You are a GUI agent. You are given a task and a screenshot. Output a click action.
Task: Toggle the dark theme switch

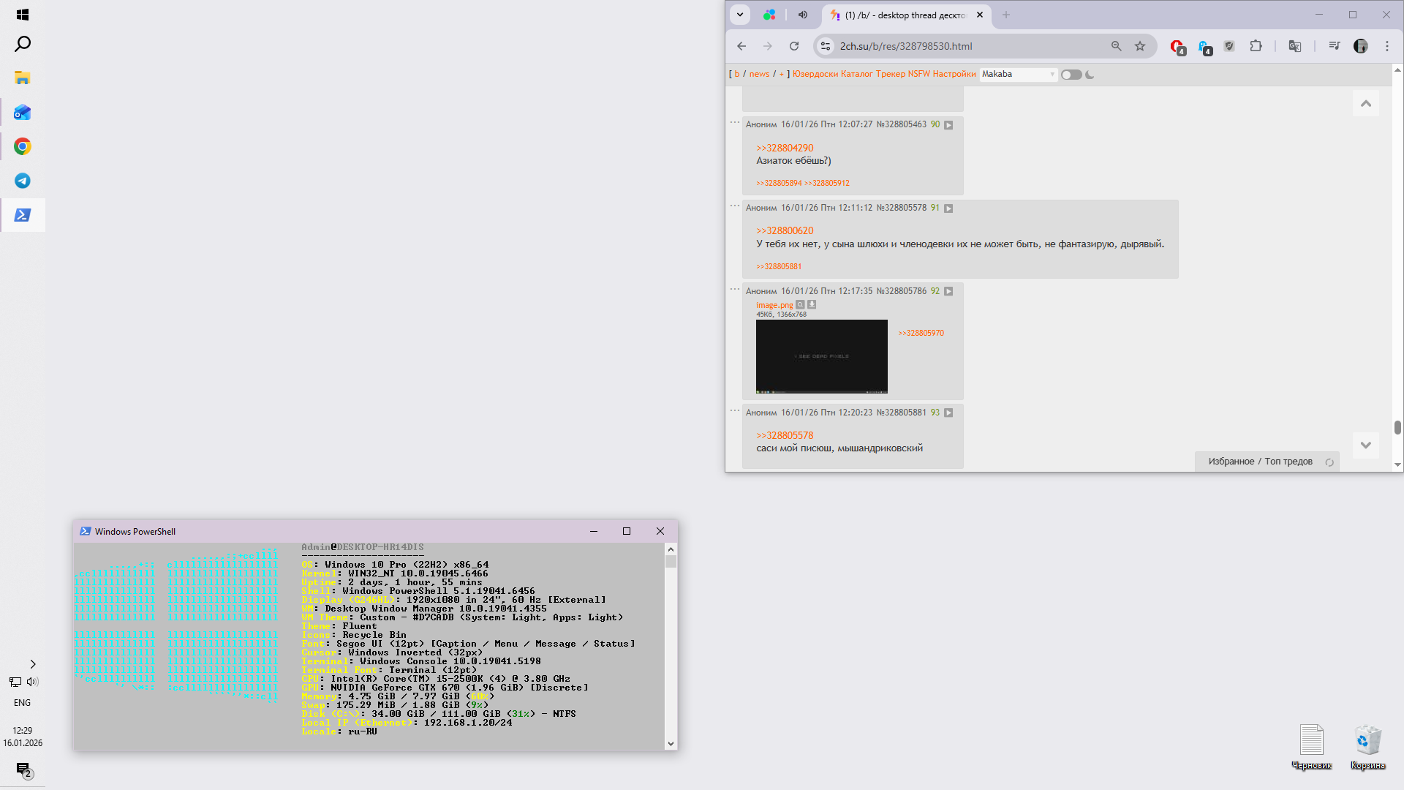tap(1071, 75)
